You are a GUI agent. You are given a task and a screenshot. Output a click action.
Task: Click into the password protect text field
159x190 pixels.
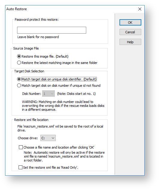tap(52, 30)
